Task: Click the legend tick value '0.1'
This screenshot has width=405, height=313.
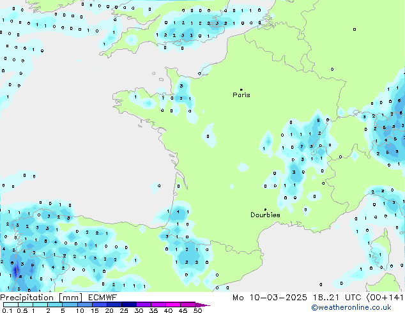Action: pyautogui.click(x=7, y=310)
